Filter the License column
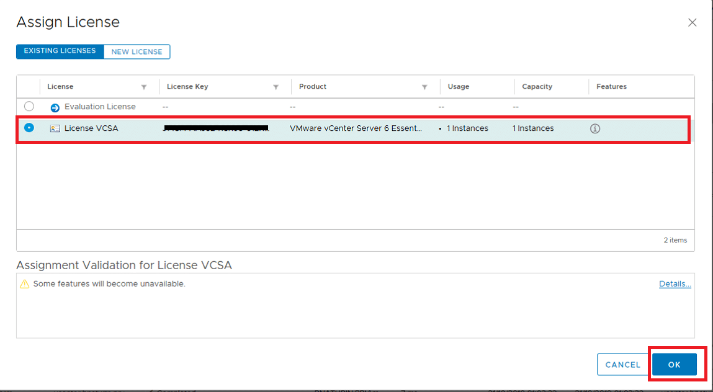 pyautogui.click(x=144, y=87)
